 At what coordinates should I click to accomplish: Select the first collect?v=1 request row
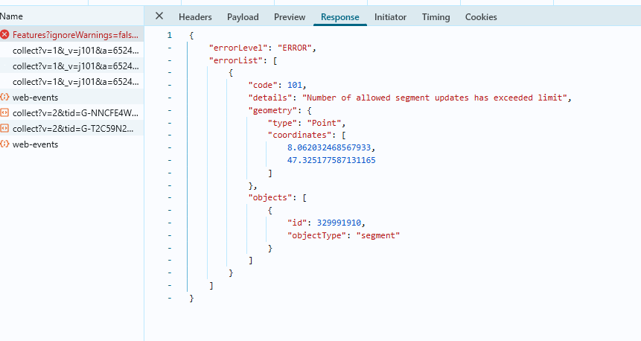[74, 51]
